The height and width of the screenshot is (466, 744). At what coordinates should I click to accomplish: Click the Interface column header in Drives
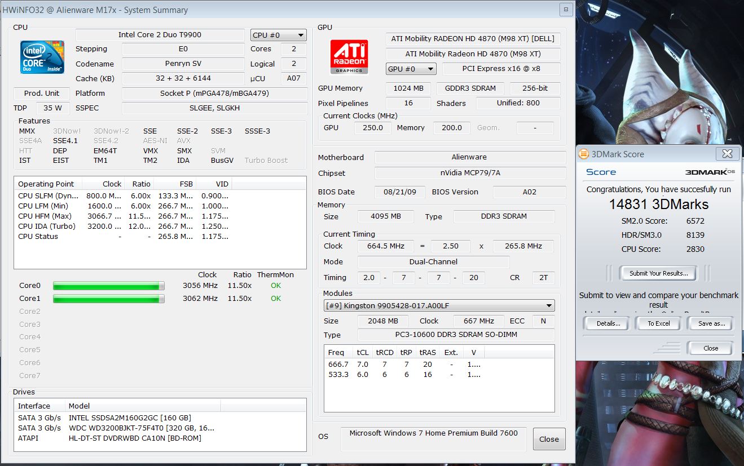[39, 406]
